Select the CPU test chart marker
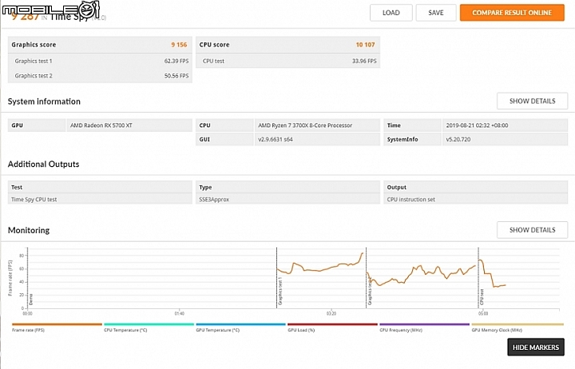 482,297
